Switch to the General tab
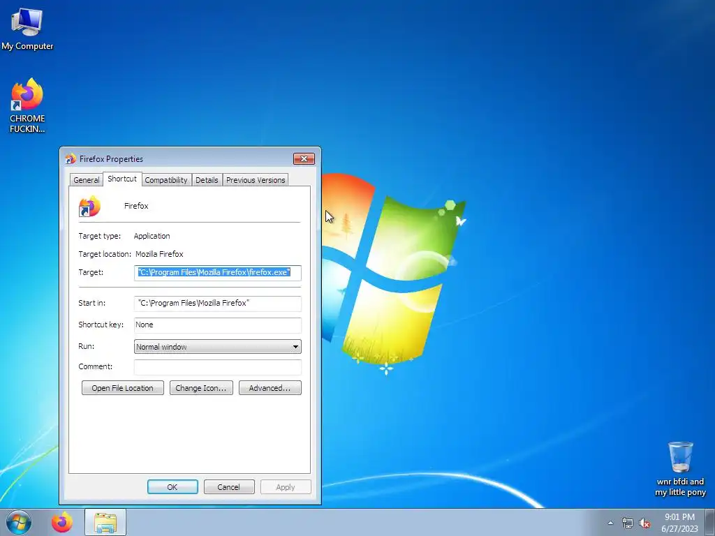The height and width of the screenshot is (536, 715). click(86, 180)
